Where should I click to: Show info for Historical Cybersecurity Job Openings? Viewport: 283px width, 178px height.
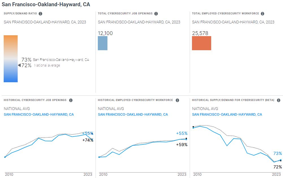(71, 100)
